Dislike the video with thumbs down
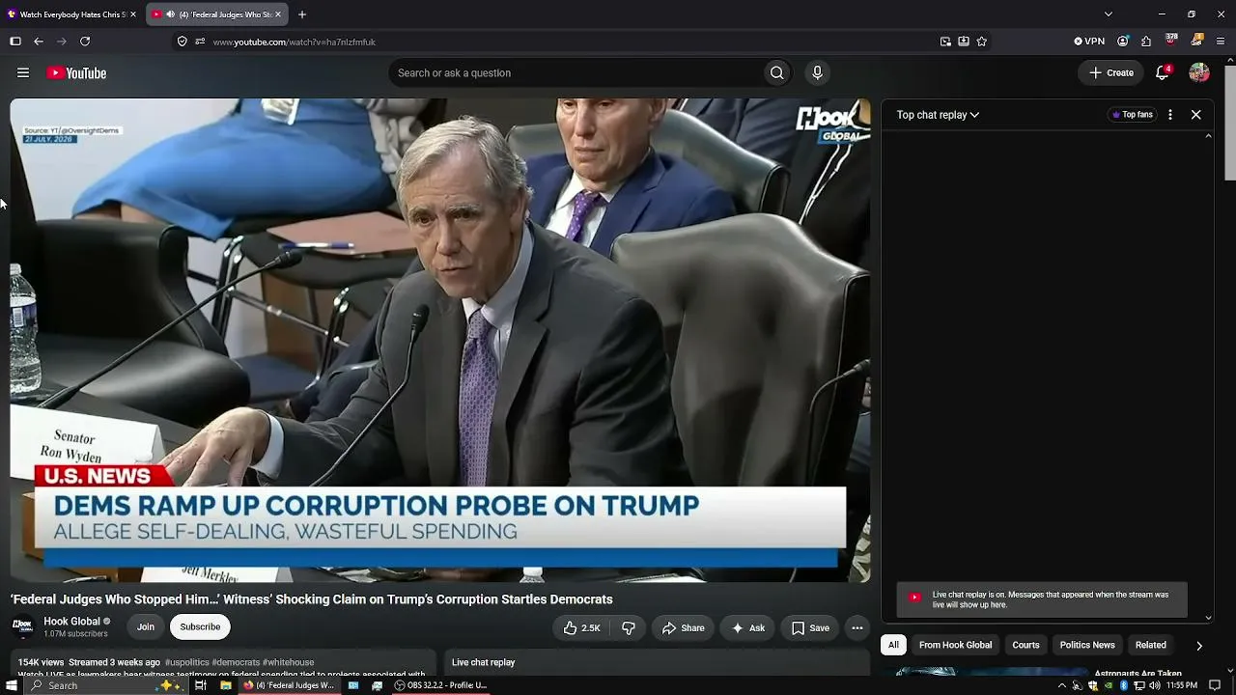This screenshot has width=1236, height=695. 629,628
